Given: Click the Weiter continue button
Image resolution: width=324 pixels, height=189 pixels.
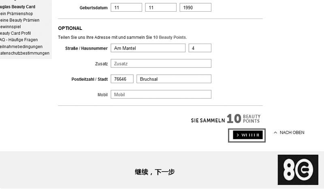Looking at the screenshot, I should (x=247, y=135).
